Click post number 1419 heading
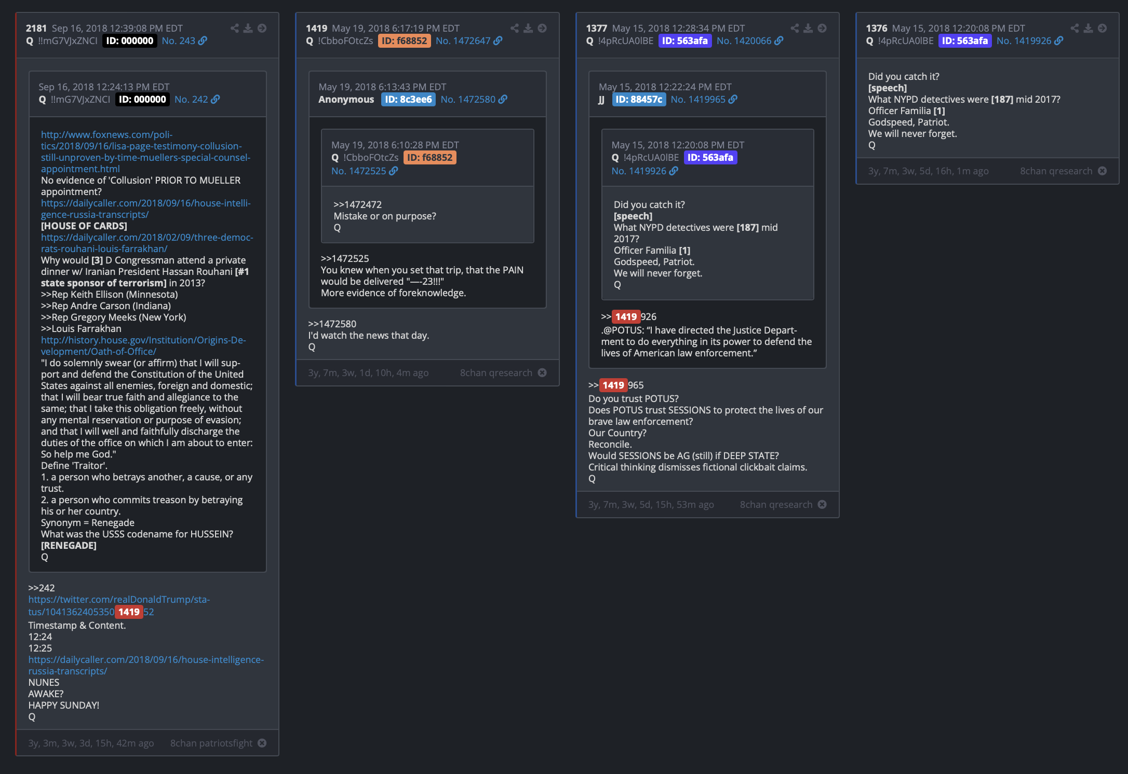The width and height of the screenshot is (1128, 774). tap(316, 28)
